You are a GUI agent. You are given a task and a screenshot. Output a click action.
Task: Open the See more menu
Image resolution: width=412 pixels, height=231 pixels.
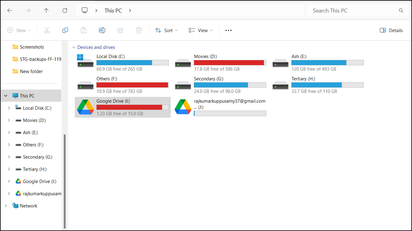coord(228,30)
